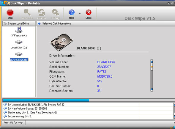Expand the Help dropdown arrow

[x=80, y=14]
